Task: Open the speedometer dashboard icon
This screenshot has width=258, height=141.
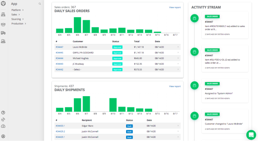Action: click(x=3, y=126)
